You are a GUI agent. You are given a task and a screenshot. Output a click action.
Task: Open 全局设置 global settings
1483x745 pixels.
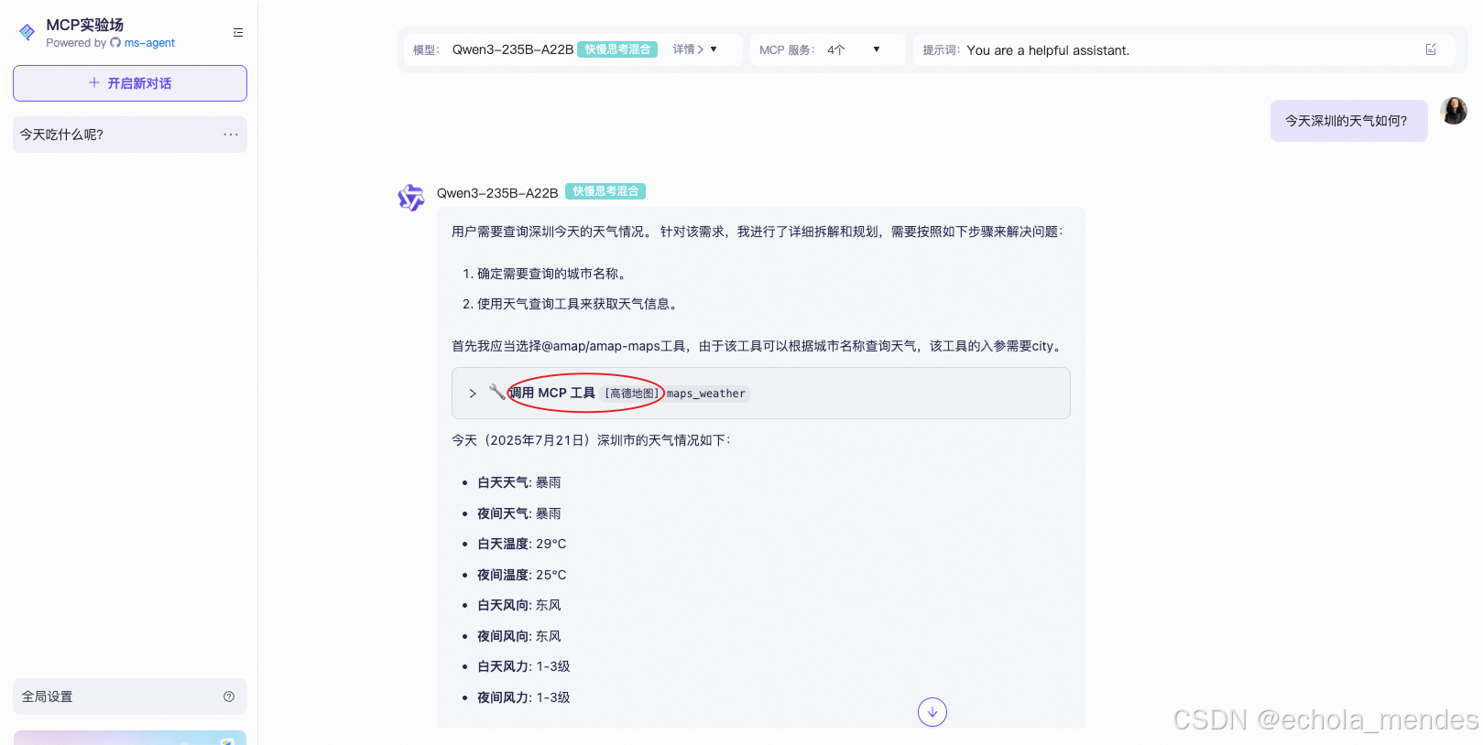coord(130,696)
